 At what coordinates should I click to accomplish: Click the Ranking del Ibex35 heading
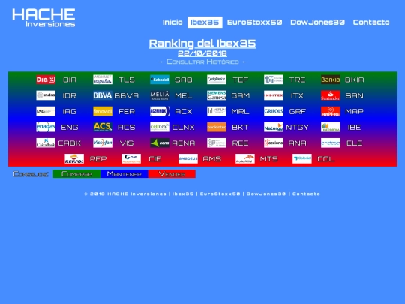tap(202, 44)
